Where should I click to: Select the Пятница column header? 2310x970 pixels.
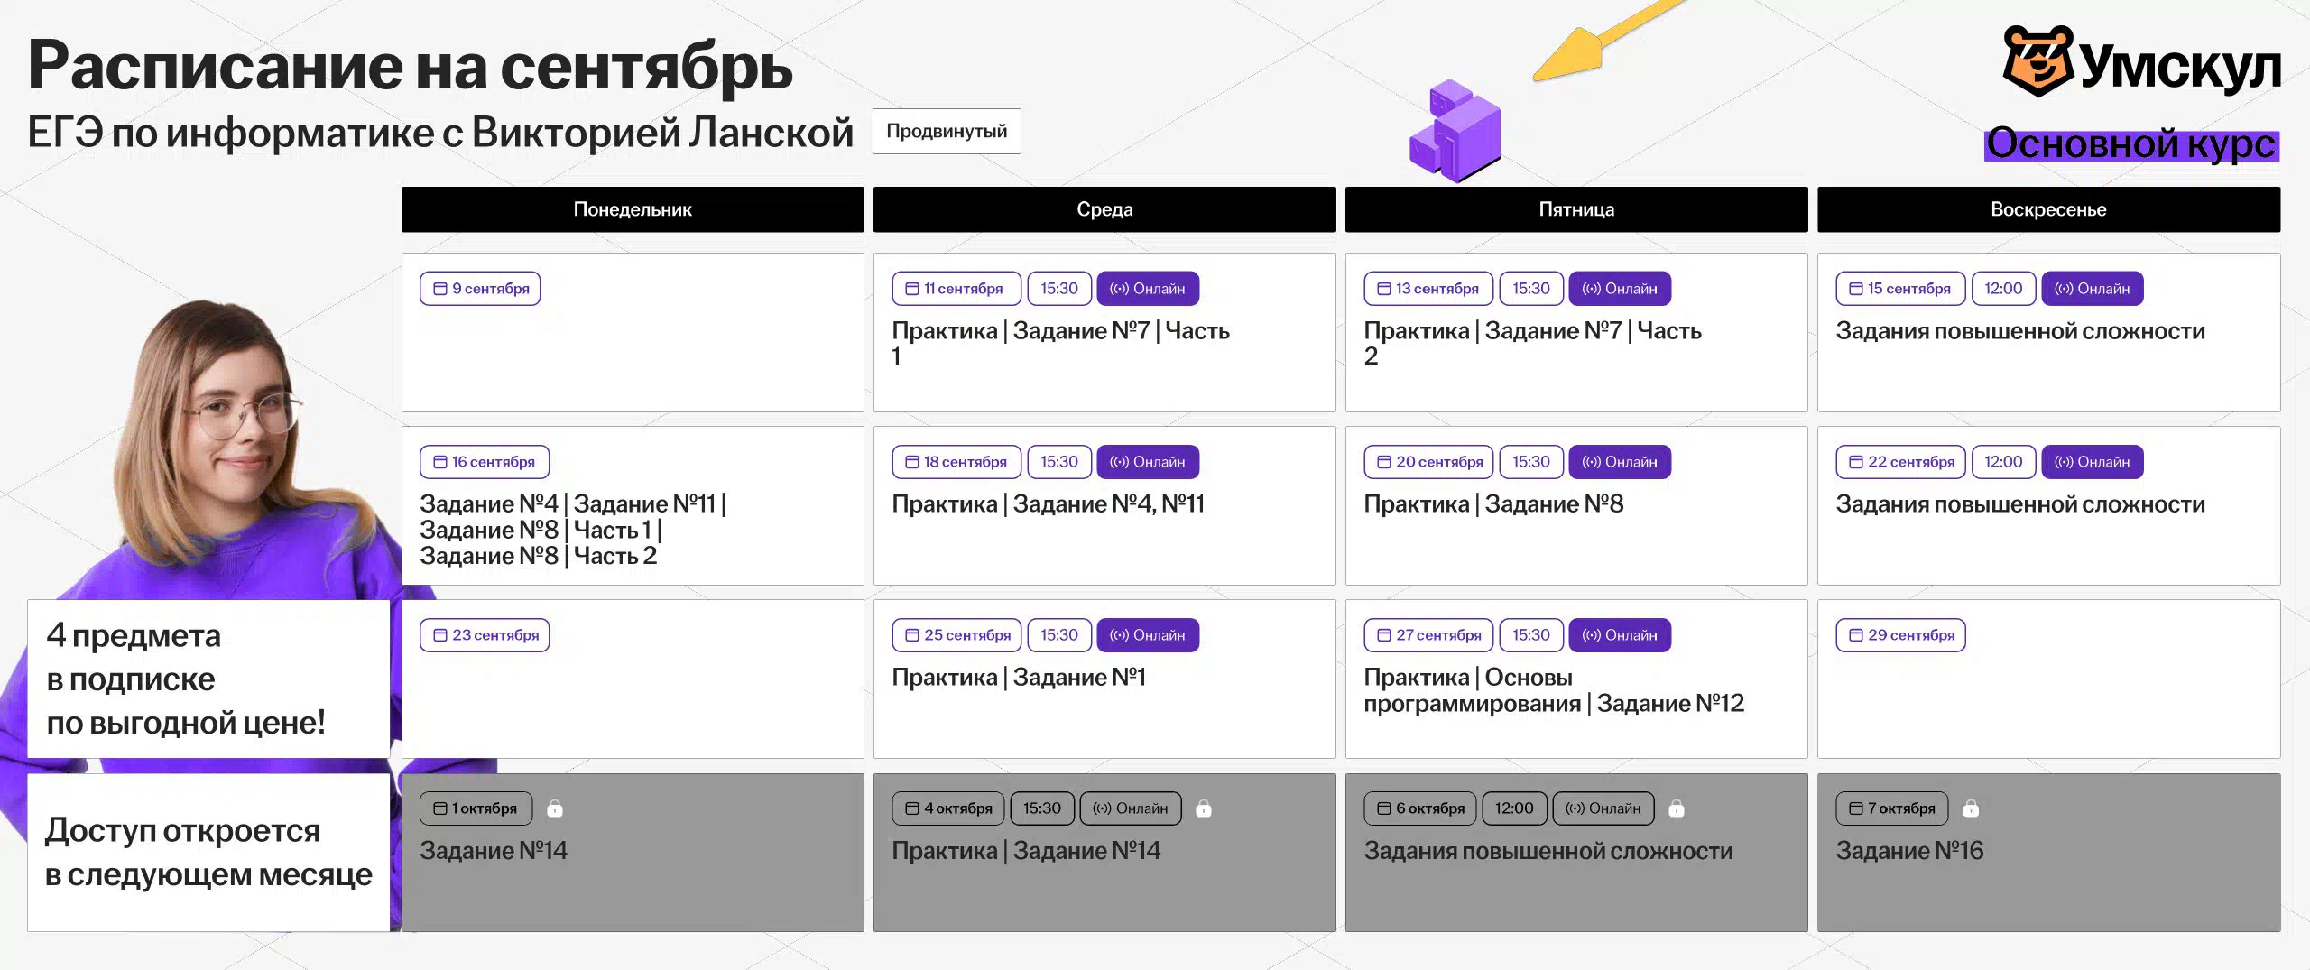pyautogui.click(x=1575, y=209)
